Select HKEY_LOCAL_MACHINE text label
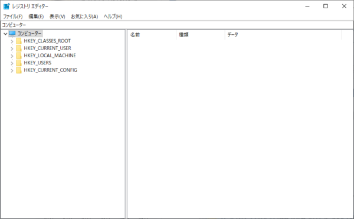The image size is (354, 219). [50, 55]
